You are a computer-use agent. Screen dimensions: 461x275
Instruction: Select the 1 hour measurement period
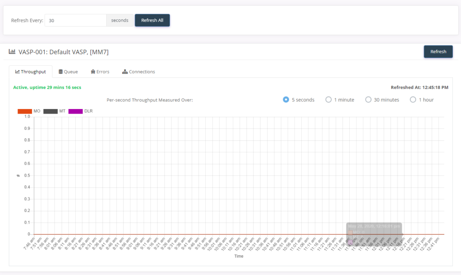pos(413,100)
